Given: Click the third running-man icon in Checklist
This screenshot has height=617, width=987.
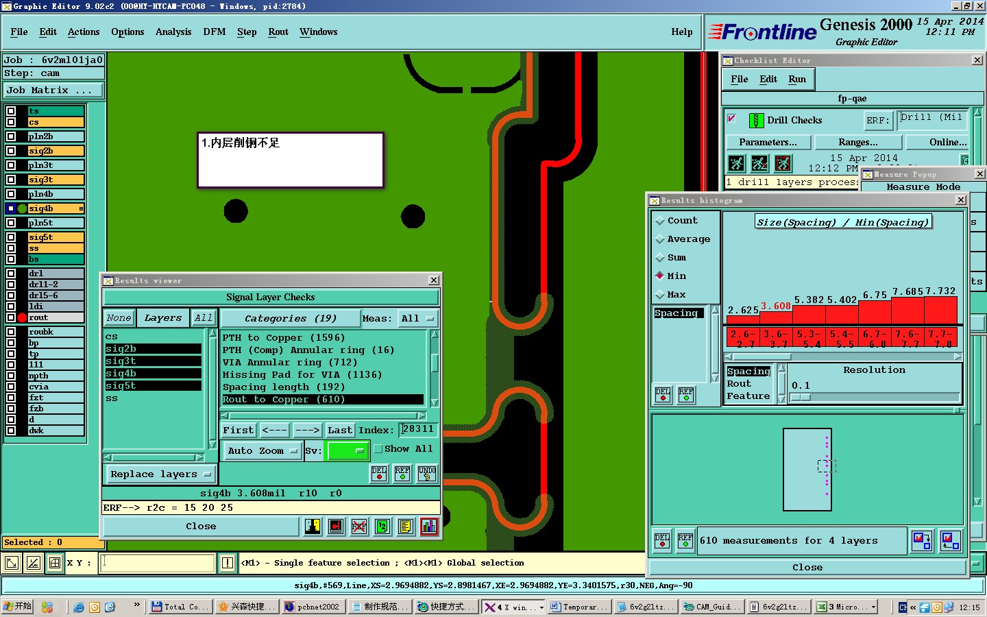Looking at the screenshot, I should [x=783, y=163].
